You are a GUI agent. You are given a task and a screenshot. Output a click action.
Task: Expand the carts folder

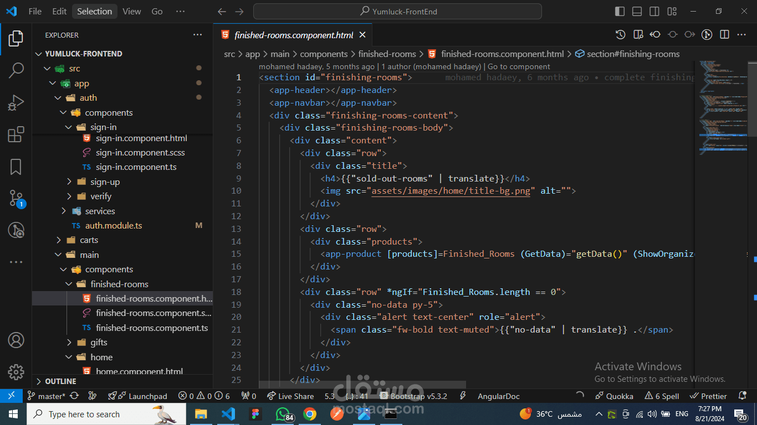tap(122, 240)
